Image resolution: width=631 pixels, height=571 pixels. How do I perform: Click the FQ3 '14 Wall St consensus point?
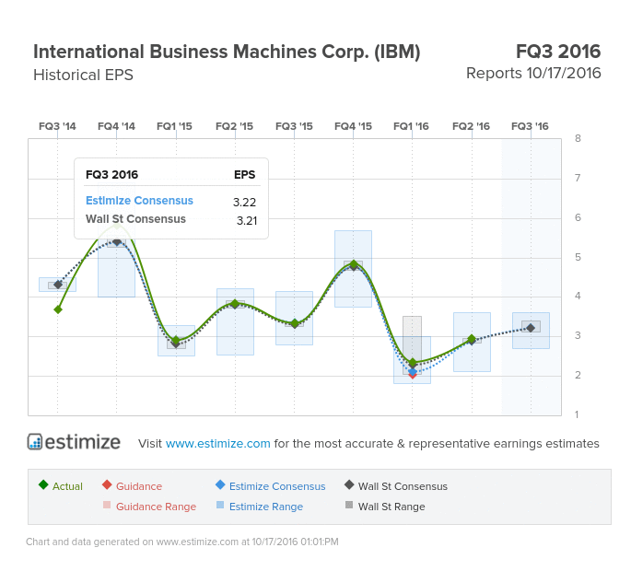58,285
